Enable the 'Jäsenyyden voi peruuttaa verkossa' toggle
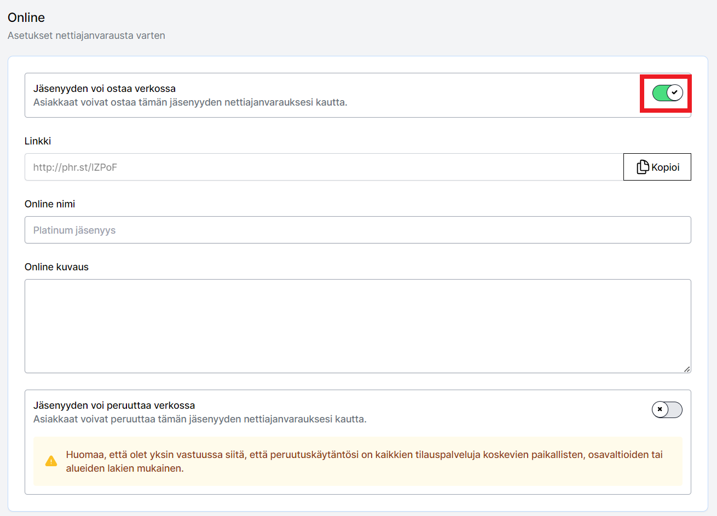 (667, 409)
